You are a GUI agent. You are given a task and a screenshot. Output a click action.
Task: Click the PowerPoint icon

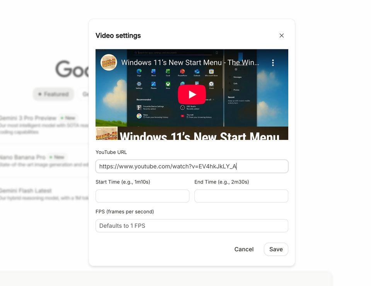[x=182, y=71]
